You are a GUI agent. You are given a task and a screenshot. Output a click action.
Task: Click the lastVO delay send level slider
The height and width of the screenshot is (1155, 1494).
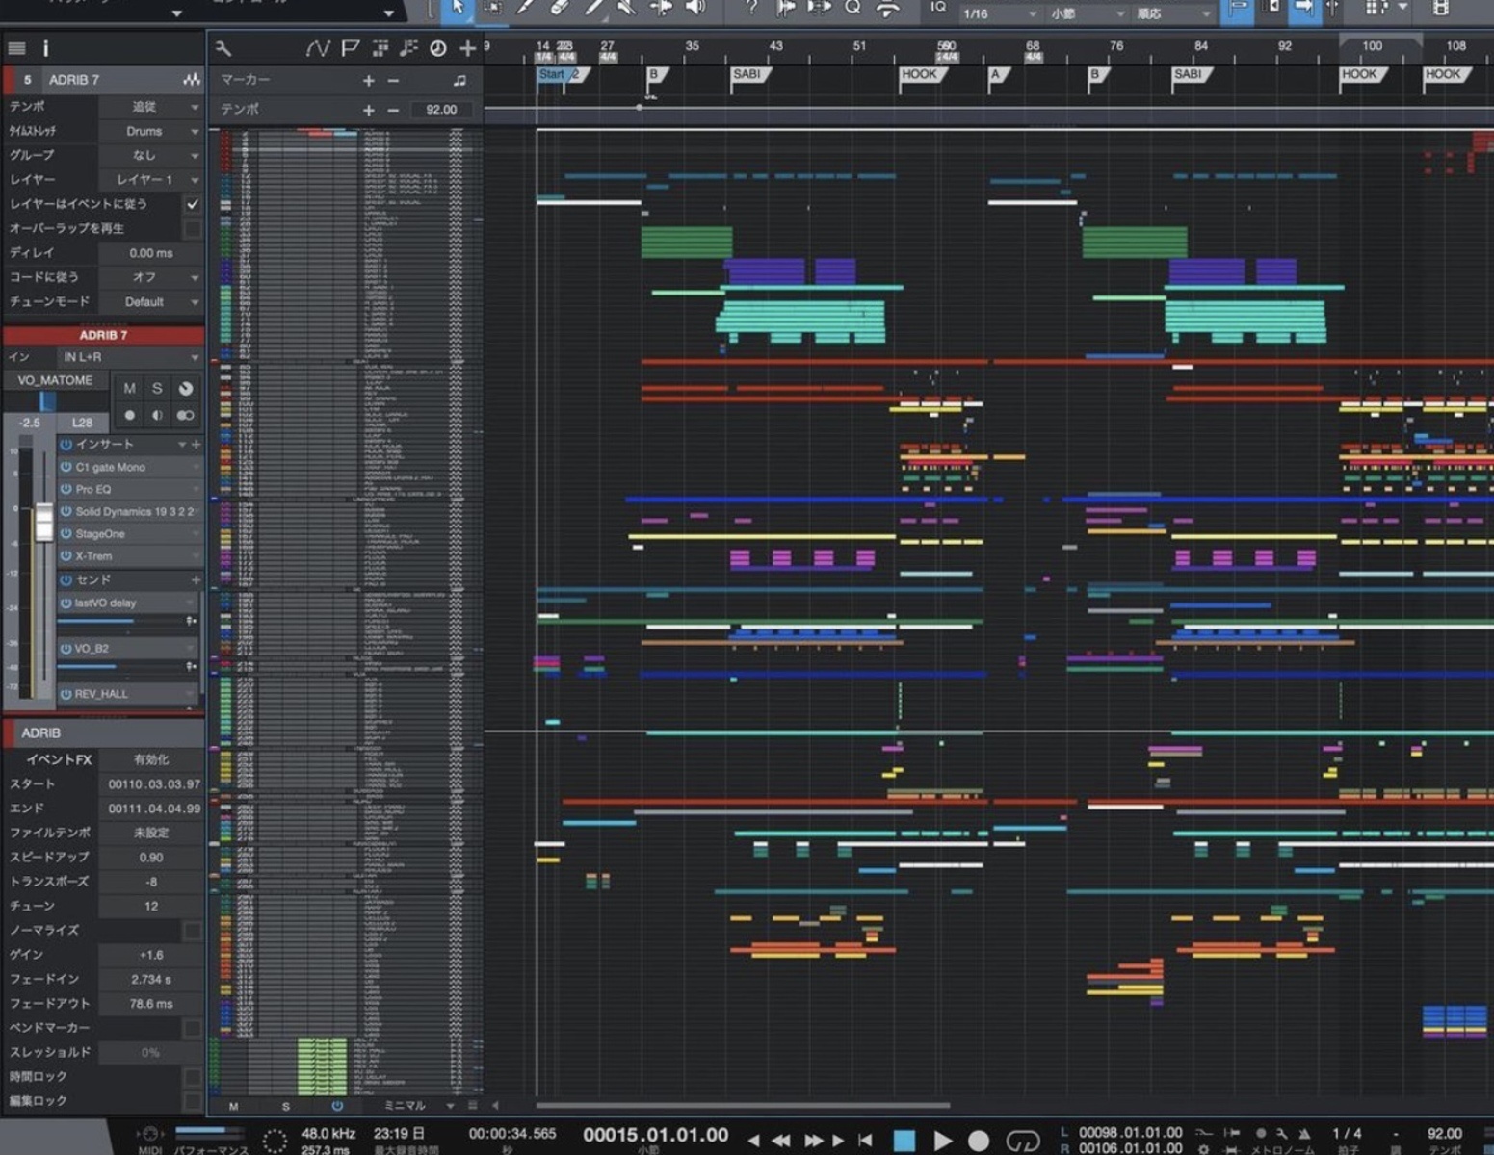120,621
